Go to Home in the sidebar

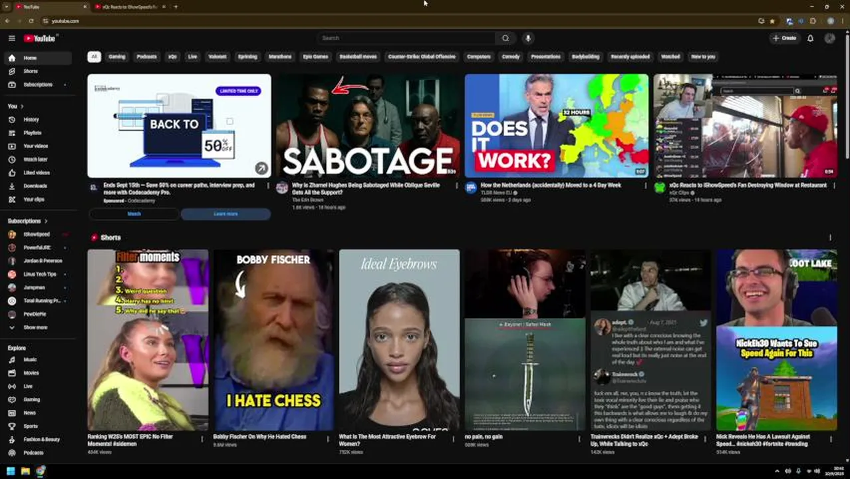coord(39,58)
